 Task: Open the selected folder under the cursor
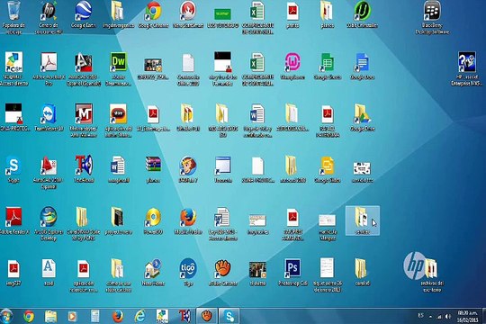(363, 220)
